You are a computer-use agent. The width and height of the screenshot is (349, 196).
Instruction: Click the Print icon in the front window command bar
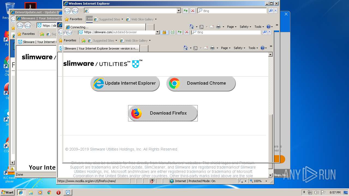point(218,27)
